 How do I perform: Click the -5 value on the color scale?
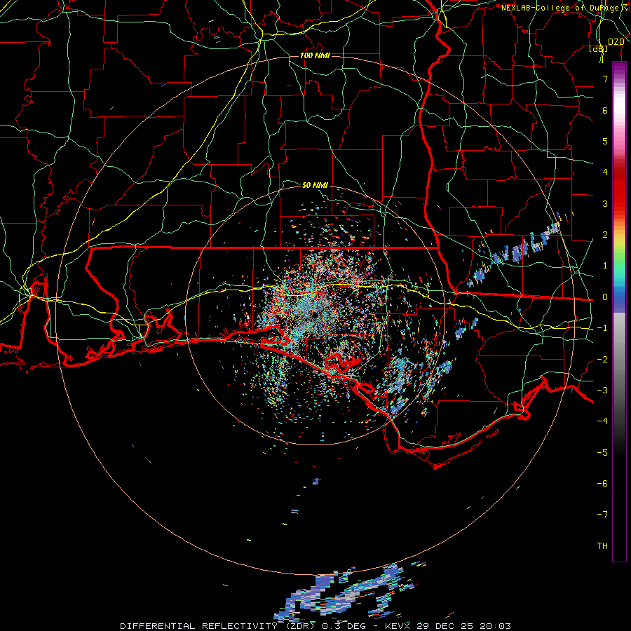coord(602,453)
